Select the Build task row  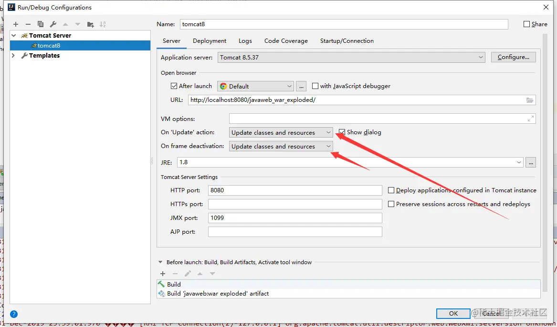(x=348, y=284)
